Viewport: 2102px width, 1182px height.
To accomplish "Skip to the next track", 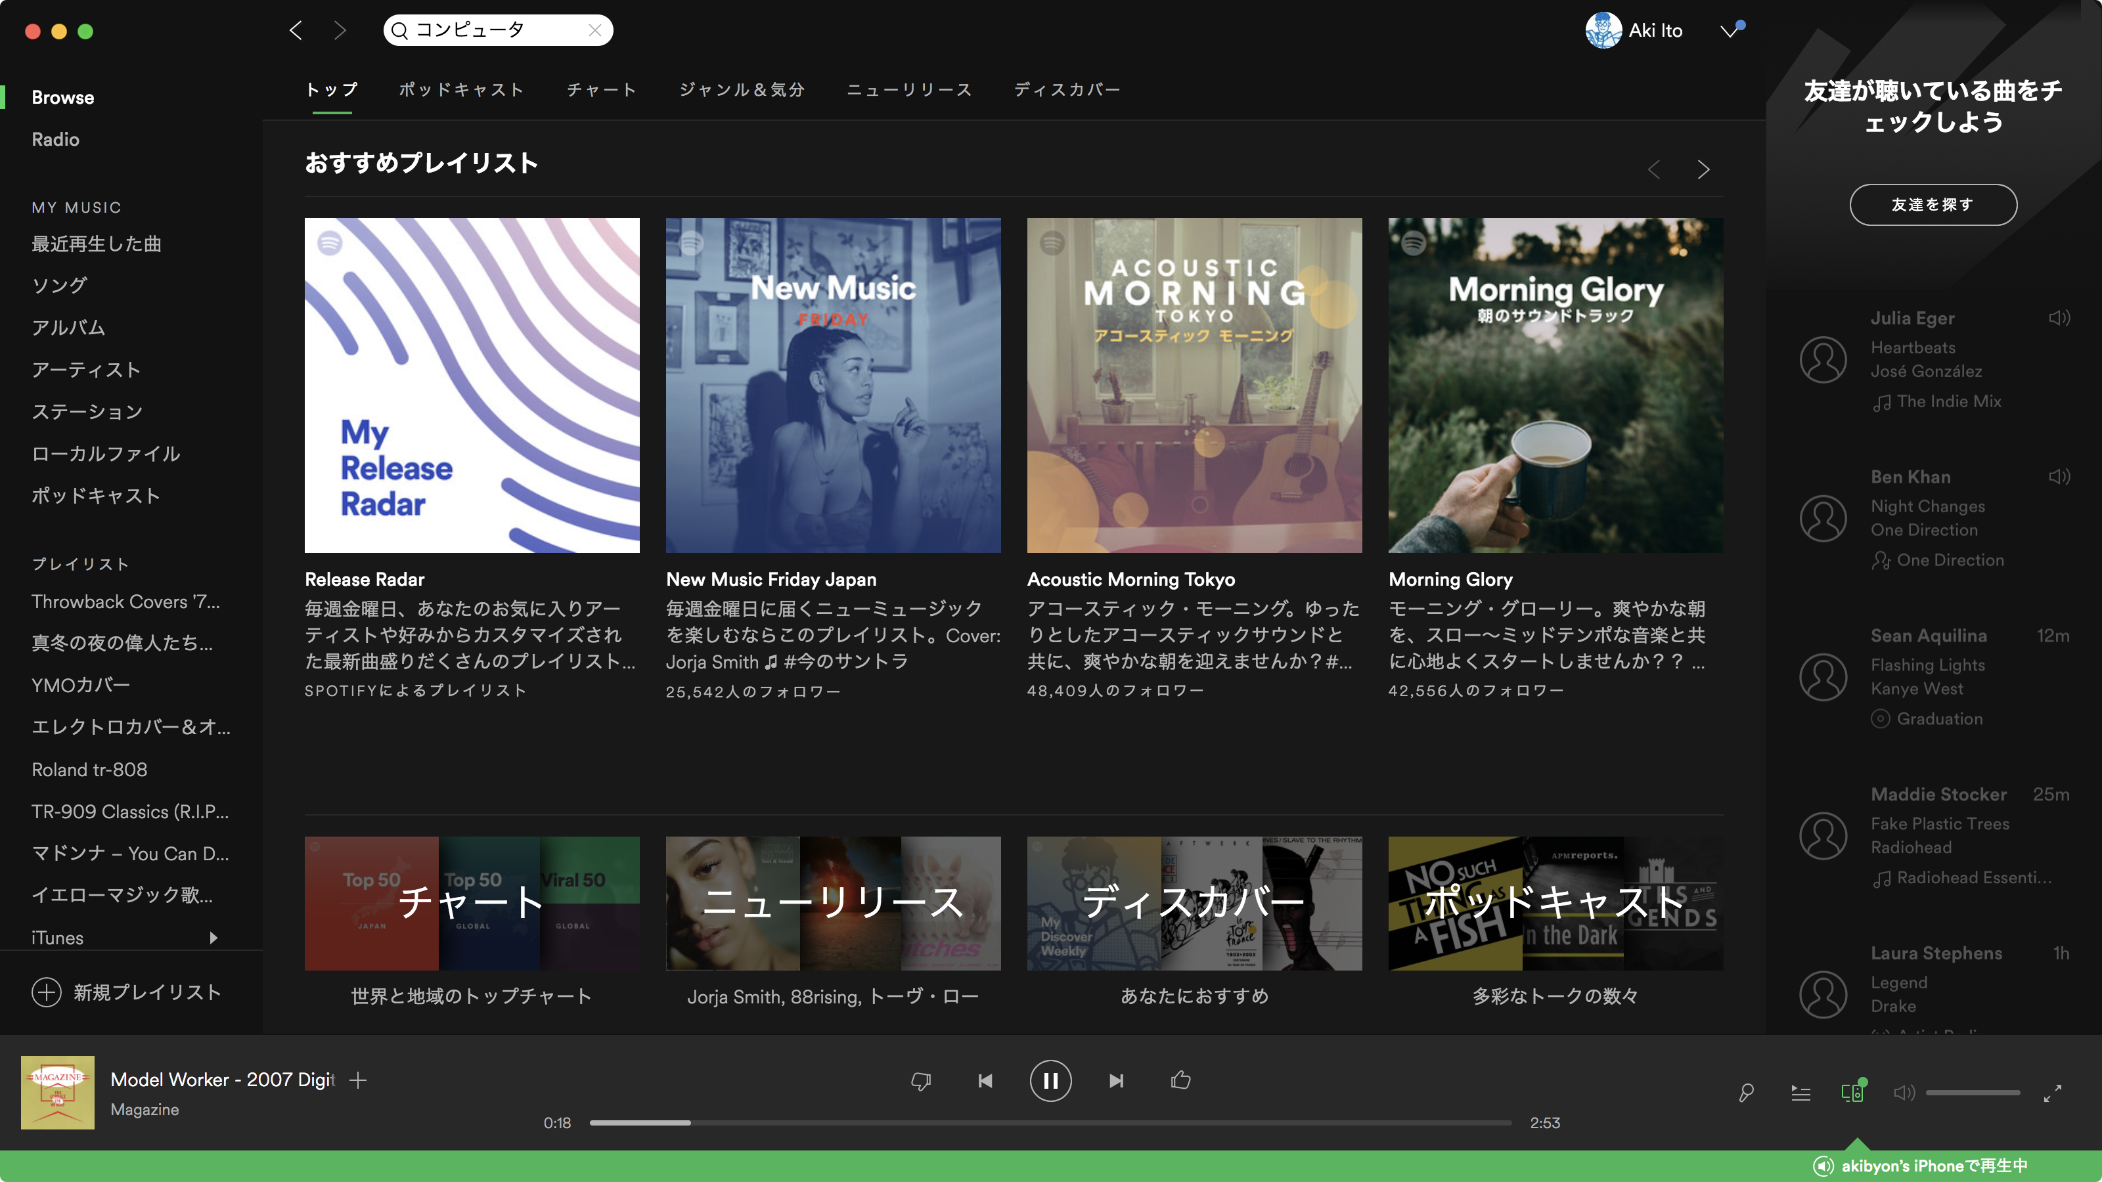I will [1116, 1081].
